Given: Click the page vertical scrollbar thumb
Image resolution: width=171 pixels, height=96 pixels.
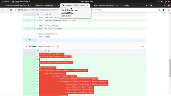Looking at the screenshot, I should pos(170,68).
